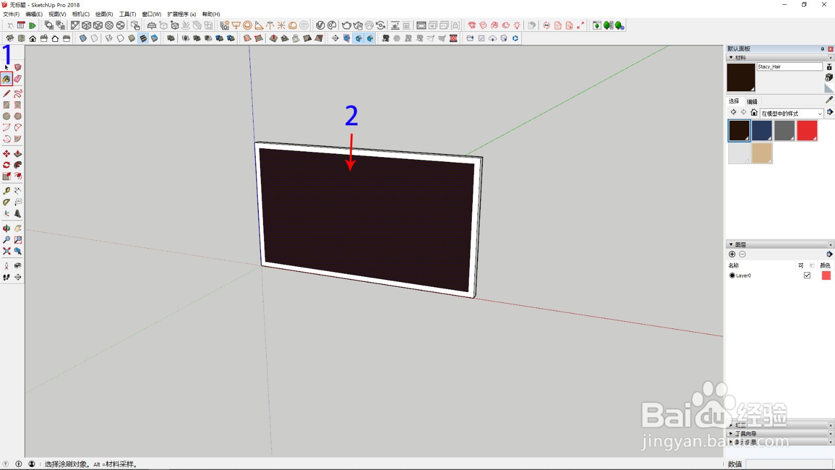This screenshot has width=835, height=470.
Task: Pick the tan material swatch
Action: (x=762, y=153)
